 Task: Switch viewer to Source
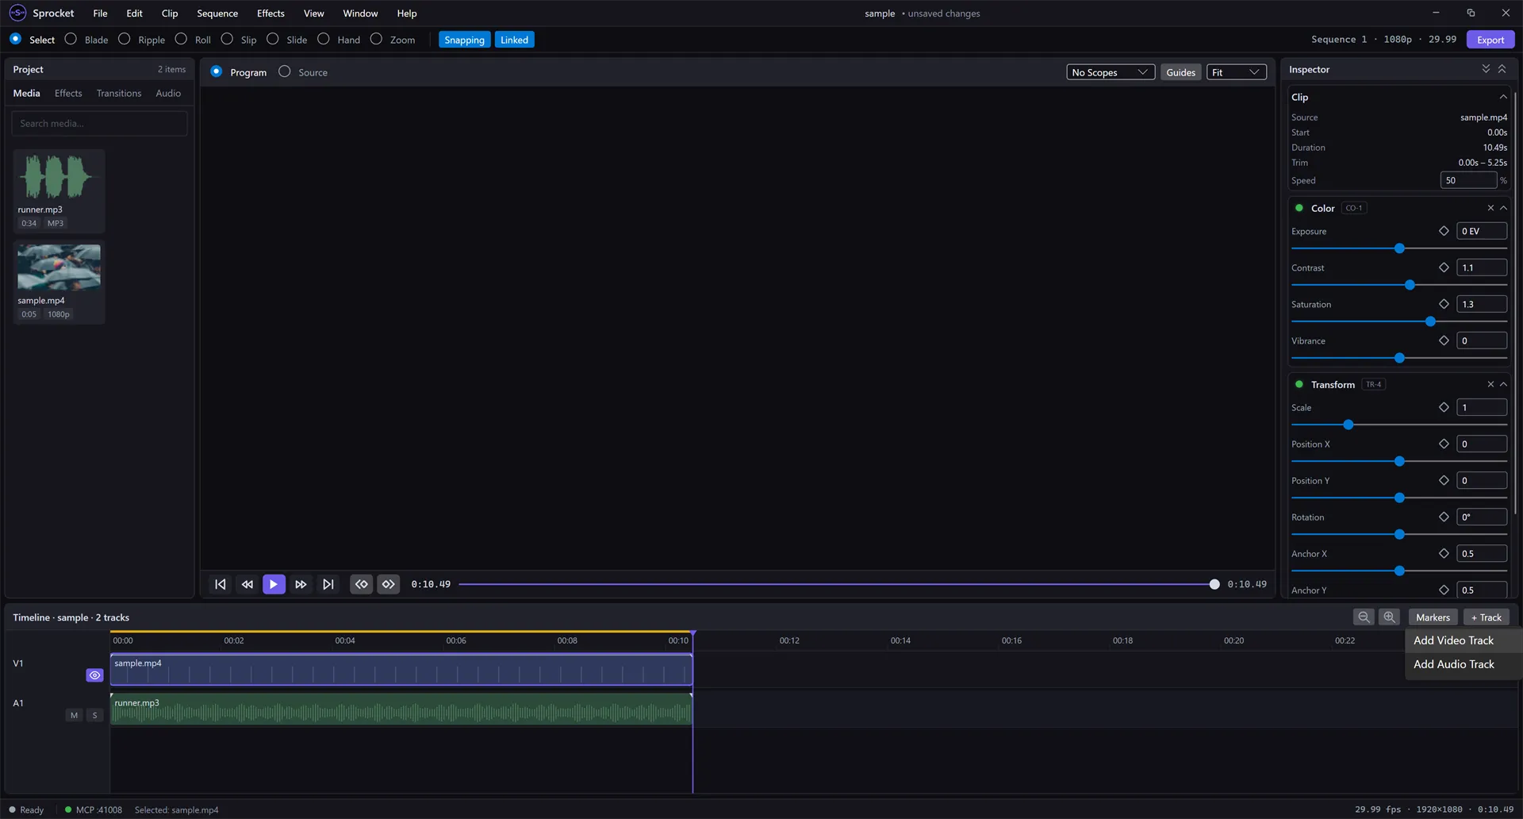[x=303, y=72]
